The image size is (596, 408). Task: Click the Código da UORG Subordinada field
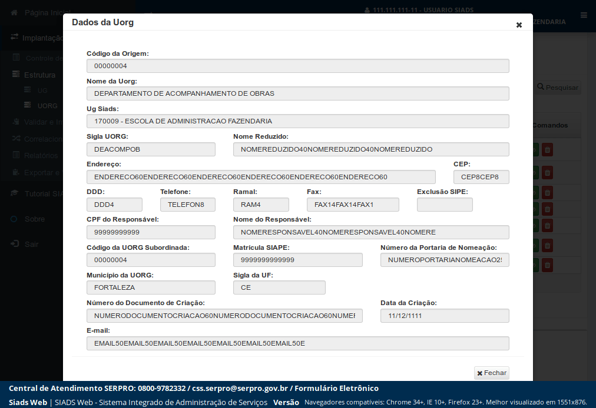151,260
